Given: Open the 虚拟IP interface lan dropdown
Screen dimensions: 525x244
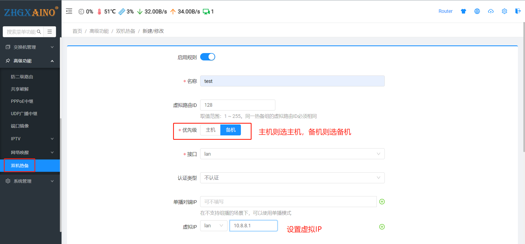Looking at the screenshot, I should pos(214,226).
